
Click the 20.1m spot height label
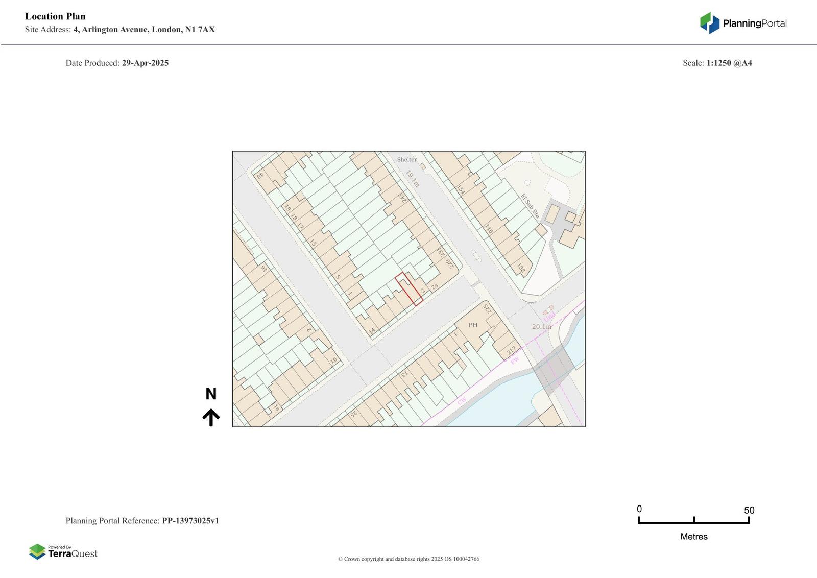(542, 326)
